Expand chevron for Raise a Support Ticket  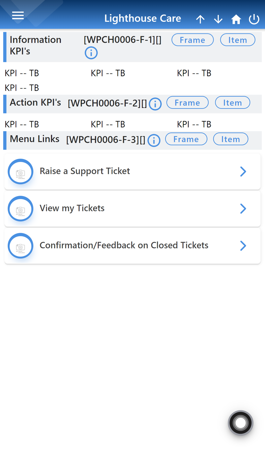click(243, 171)
